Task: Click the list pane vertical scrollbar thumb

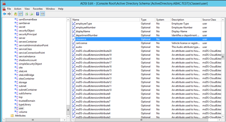Action: tap(223, 57)
